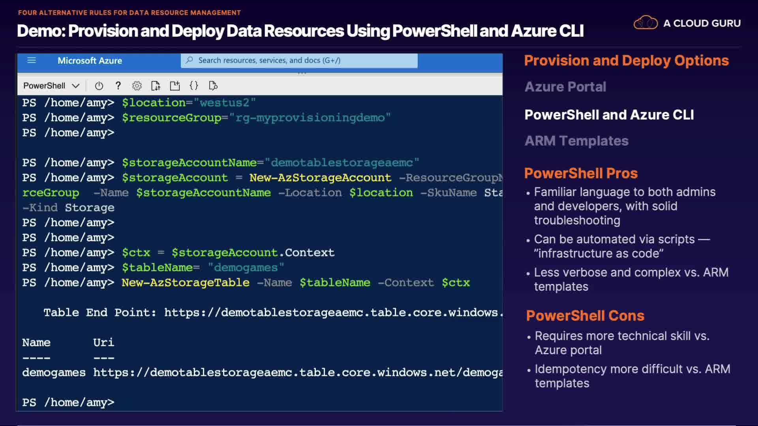This screenshot has width=758, height=426.
Task: Click the demogames table URI link
Action: [298, 372]
